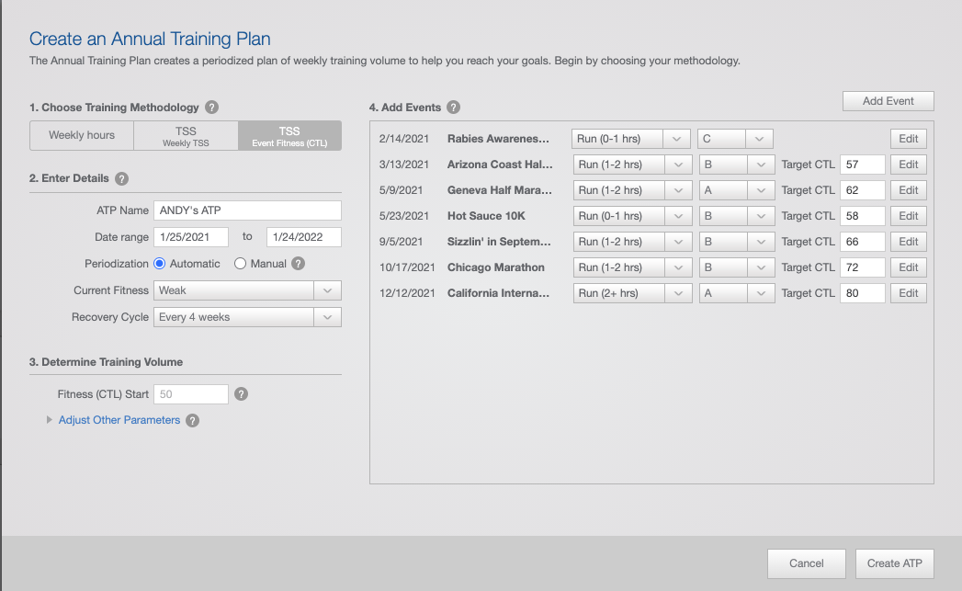Select the TSS Weekly TSS methodology
Viewport: 962px width, 591px height.
186,135
